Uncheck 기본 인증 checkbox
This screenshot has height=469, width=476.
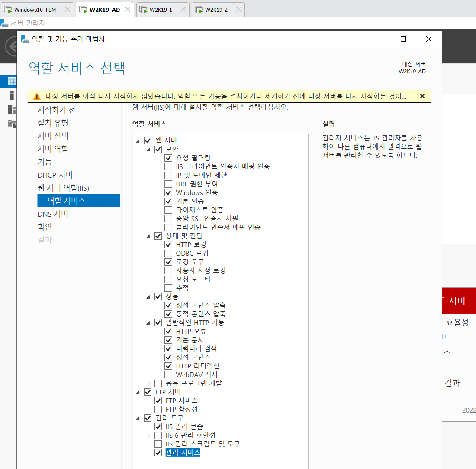tap(168, 202)
